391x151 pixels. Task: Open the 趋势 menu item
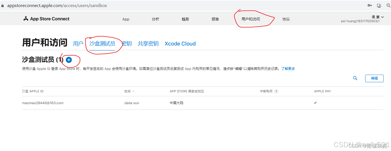185,19
